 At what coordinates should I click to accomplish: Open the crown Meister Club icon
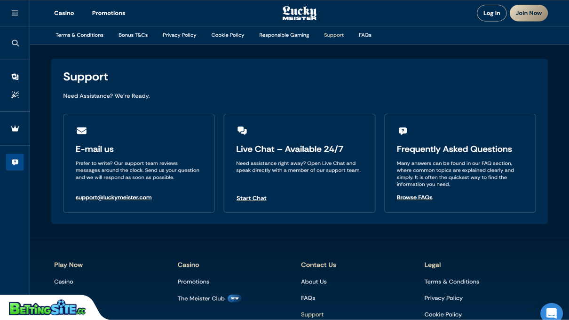15,128
